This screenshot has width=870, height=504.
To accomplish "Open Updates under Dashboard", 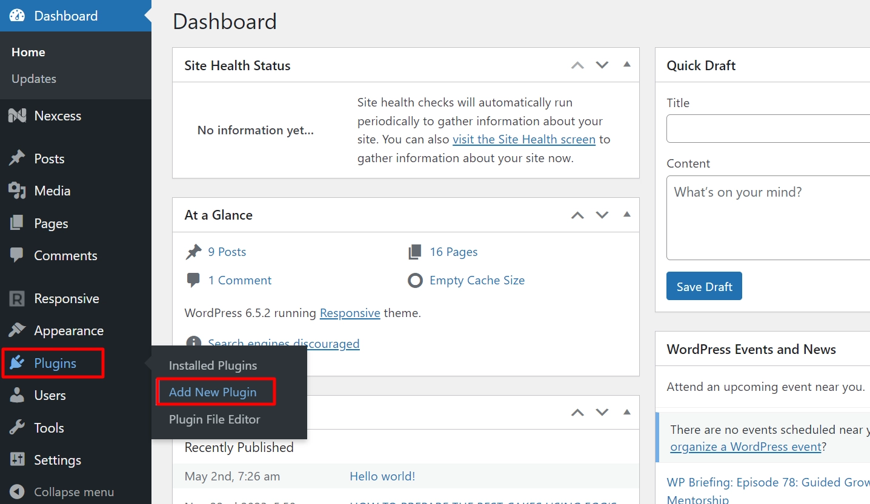I will [34, 79].
